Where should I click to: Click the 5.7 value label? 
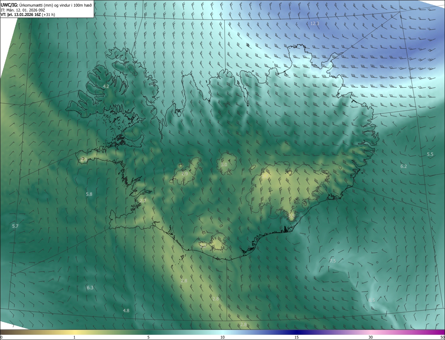point(15,226)
